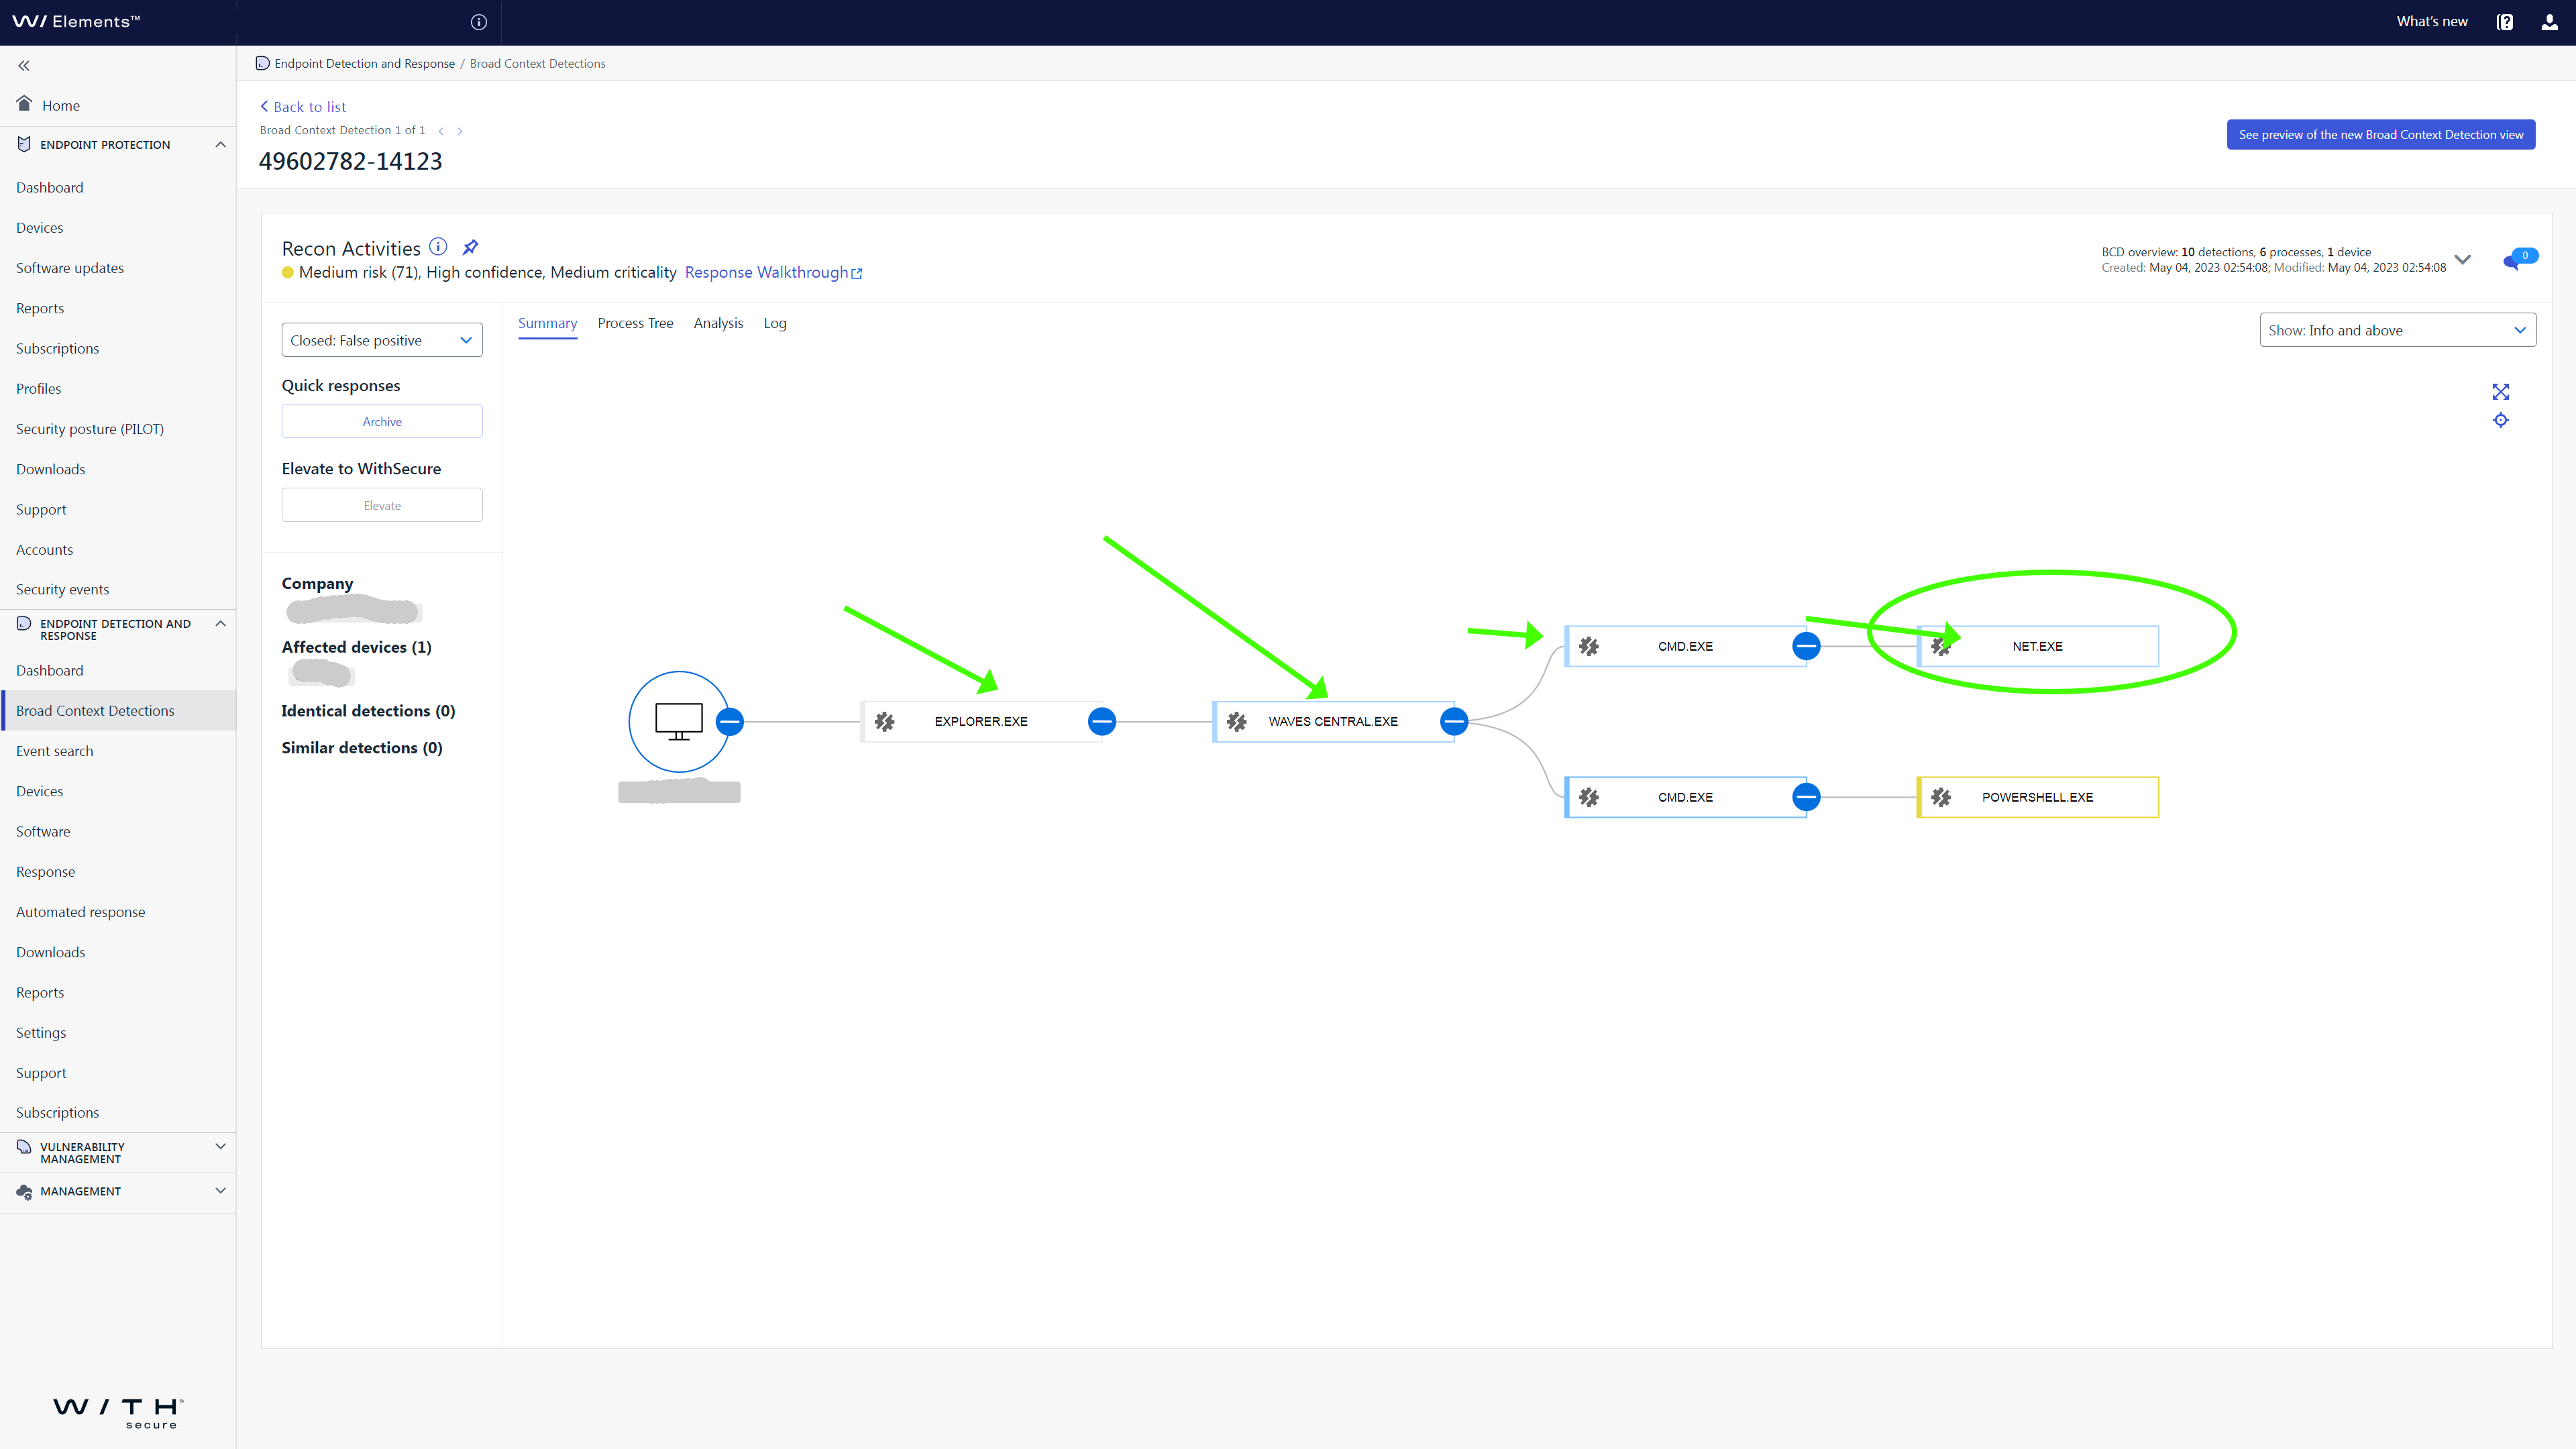Screen dimensions: 2576x1449
Task: Open Event search in sidebar
Action: click(55, 751)
